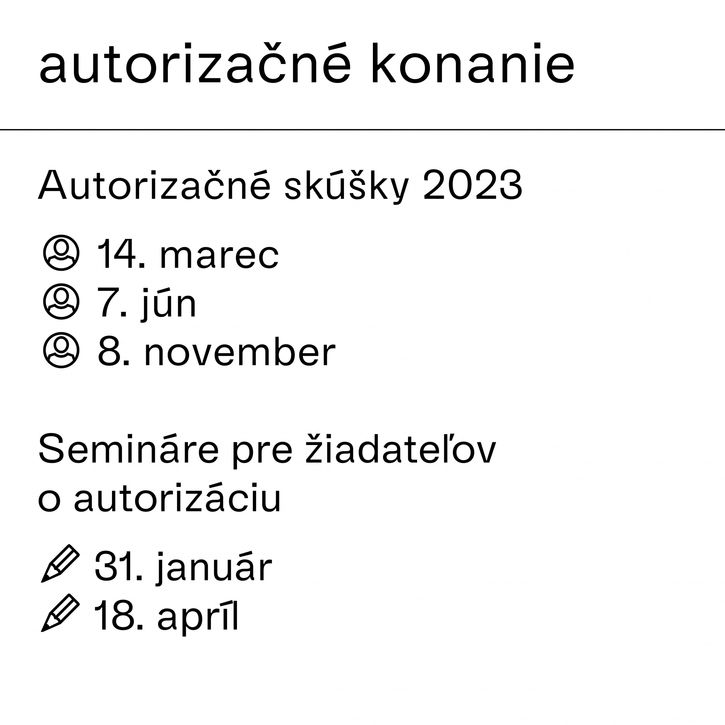
Task: Open the 8. november exam date
Action: (x=216, y=352)
